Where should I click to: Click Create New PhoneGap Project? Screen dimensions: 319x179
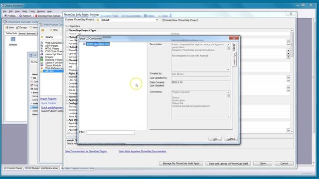click(180, 20)
